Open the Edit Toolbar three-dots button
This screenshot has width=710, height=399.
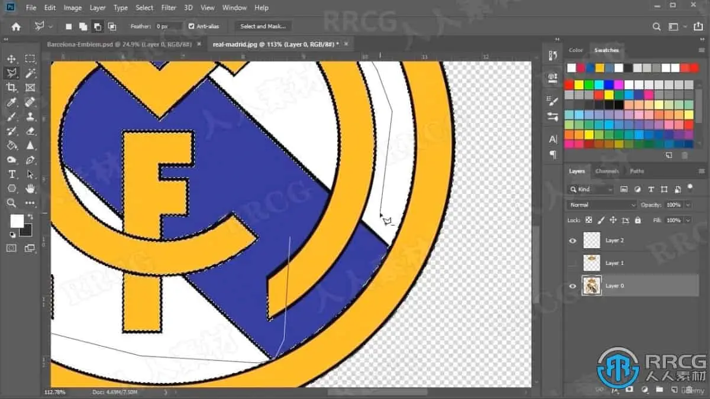[30, 203]
